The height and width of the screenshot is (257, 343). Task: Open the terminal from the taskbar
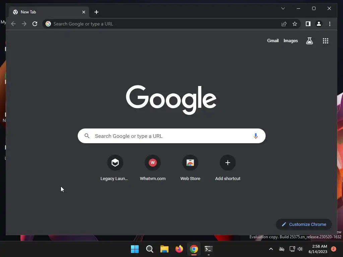tap(208, 249)
